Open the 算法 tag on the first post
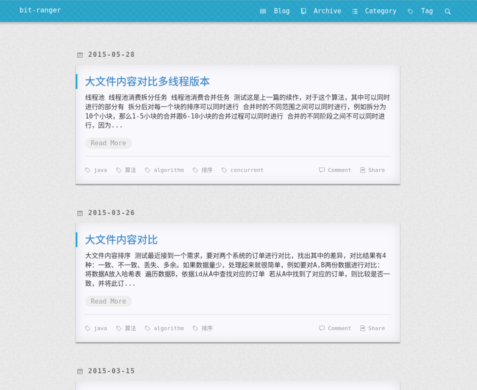The width and height of the screenshot is (477, 390). (x=130, y=170)
